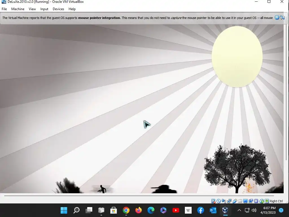Open network settings from system tray
This screenshot has height=217, width=289.
coord(247,210)
